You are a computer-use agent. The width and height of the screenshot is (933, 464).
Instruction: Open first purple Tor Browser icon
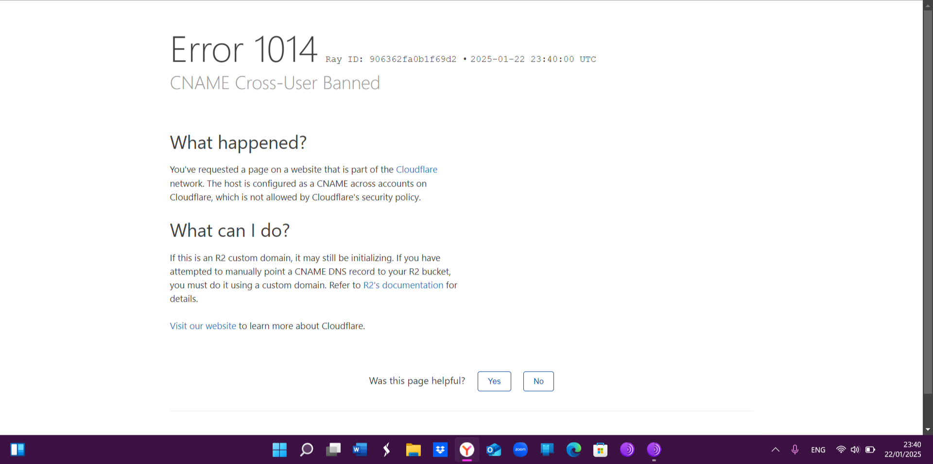pyautogui.click(x=627, y=450)
